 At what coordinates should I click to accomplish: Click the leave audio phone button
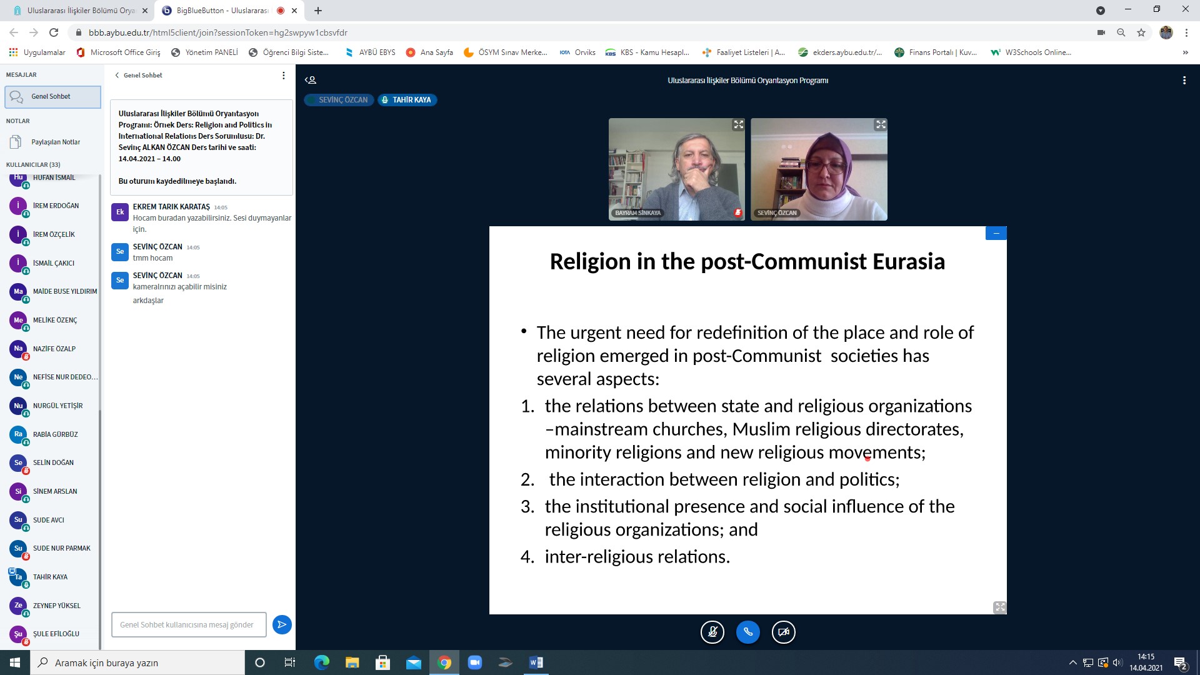747,632
